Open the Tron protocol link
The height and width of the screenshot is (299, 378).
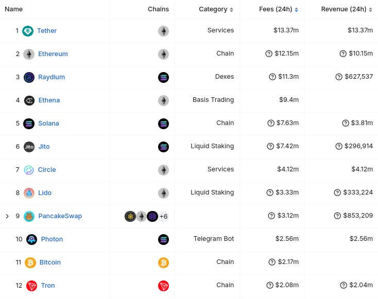(48, 286)
